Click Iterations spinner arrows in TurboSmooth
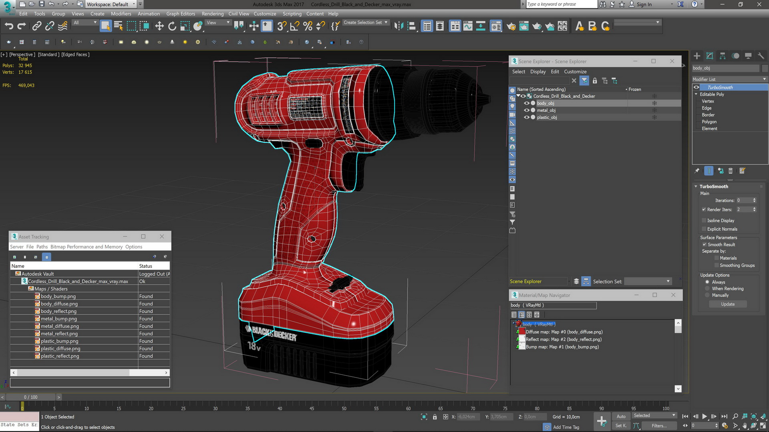Viewport: 769px width, 432px height. [754, 200]
